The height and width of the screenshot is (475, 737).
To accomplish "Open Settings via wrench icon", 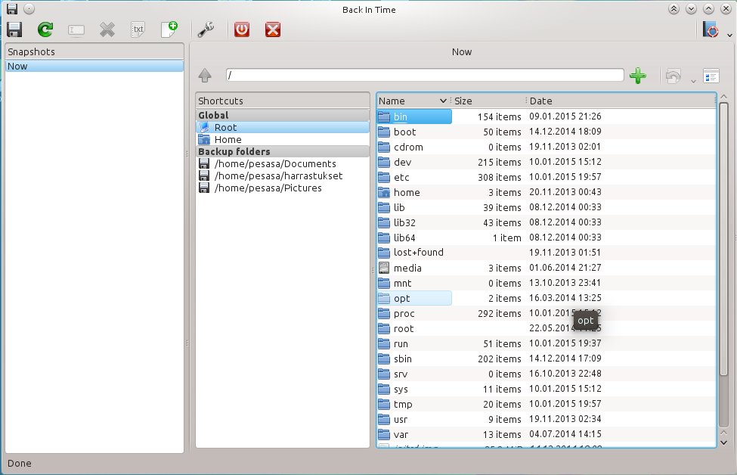I will point(206,29).
